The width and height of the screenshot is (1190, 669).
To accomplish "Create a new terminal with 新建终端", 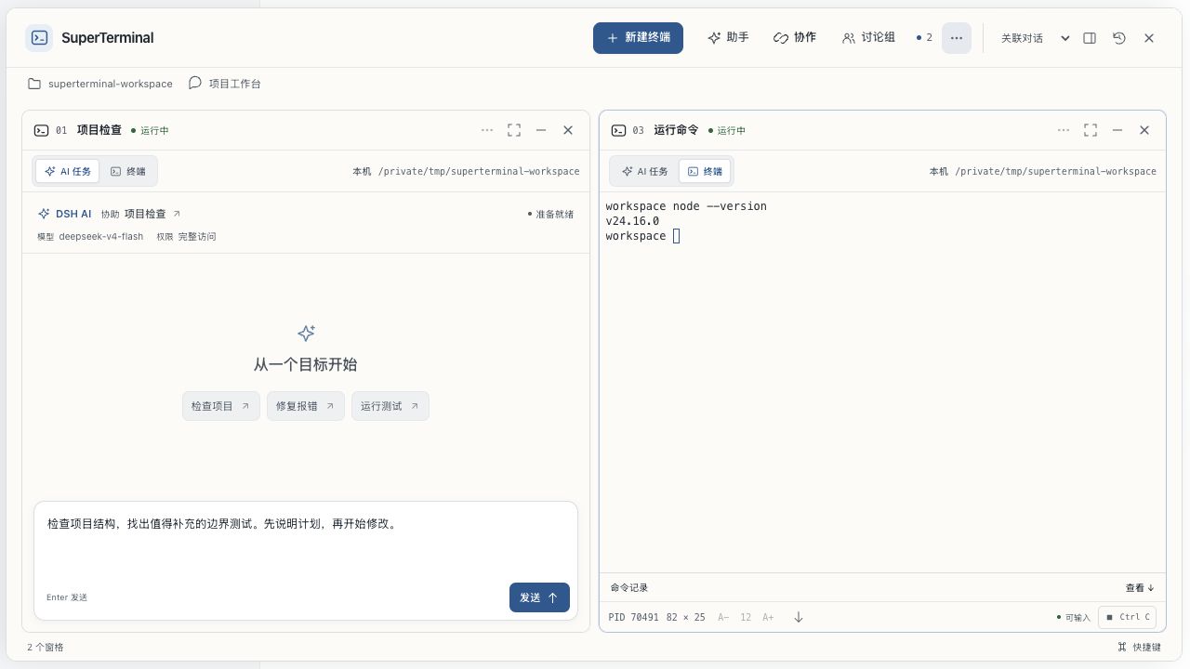I will (638, 38).
